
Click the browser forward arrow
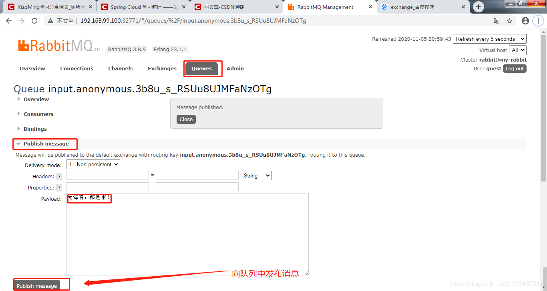click(22, 21)
